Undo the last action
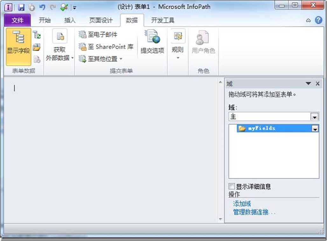This screenshot has height=241, width=327. point(42,8)
